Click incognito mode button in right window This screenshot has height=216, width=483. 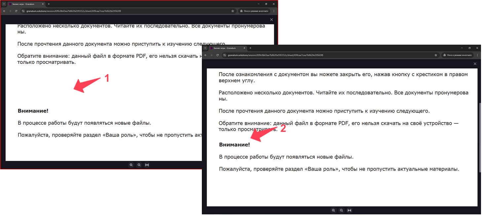pos(457,55)
